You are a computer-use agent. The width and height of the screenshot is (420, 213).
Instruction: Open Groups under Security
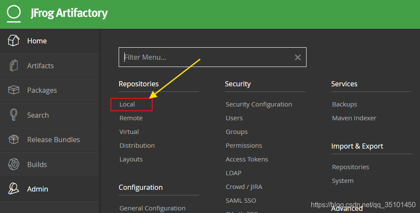point(237,132)
